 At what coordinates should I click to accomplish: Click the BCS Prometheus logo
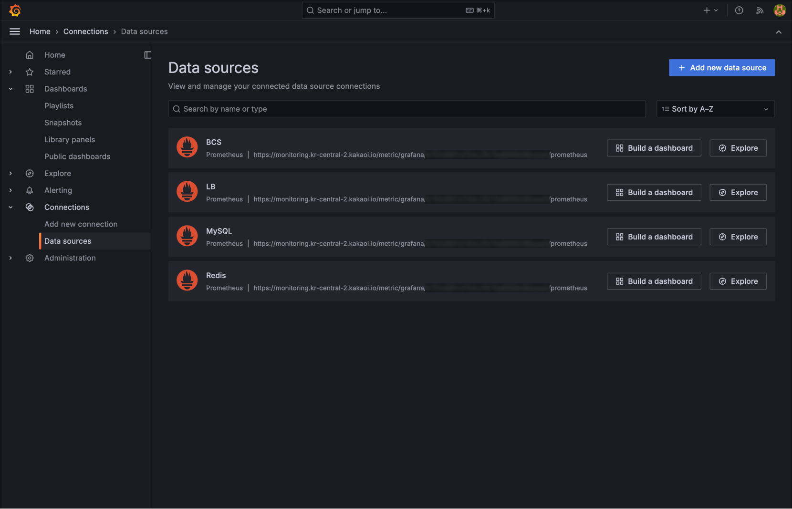(187, 147)
